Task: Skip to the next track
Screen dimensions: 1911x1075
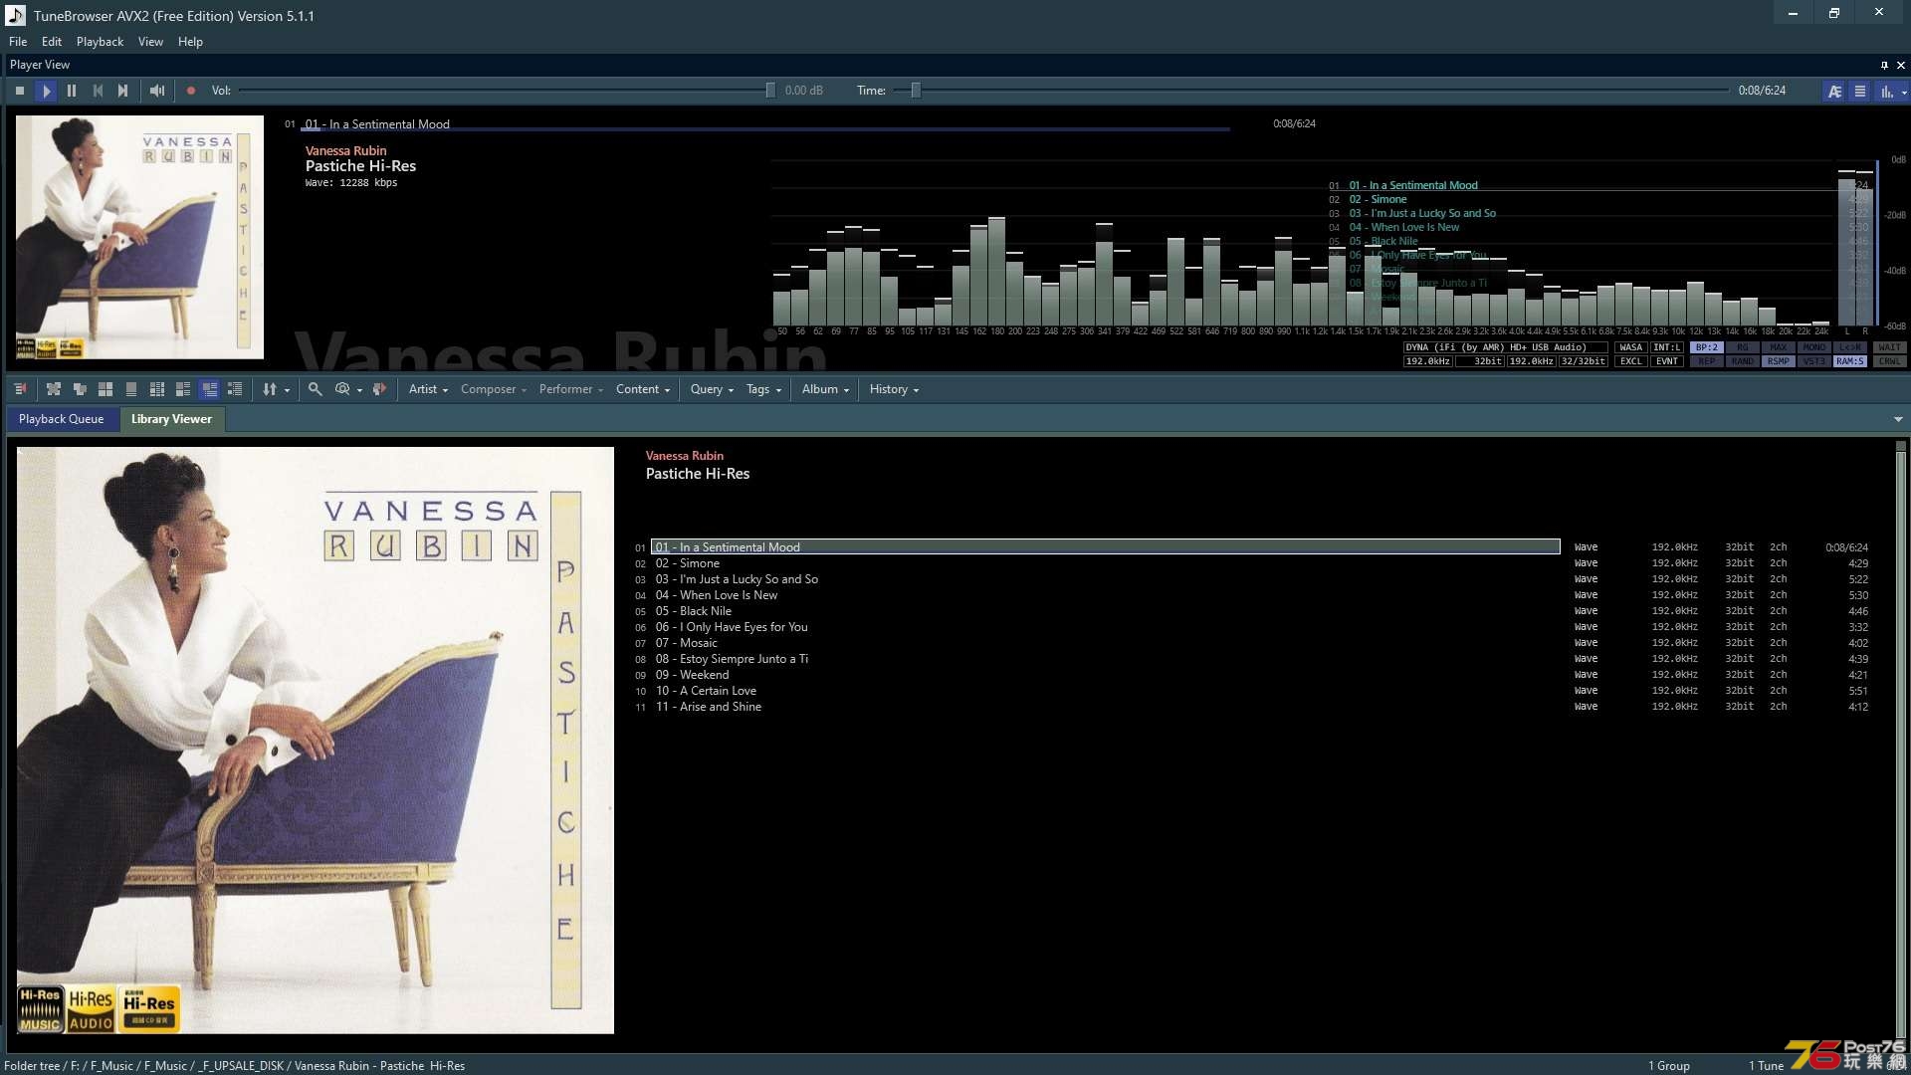Action: pos(123,91)
